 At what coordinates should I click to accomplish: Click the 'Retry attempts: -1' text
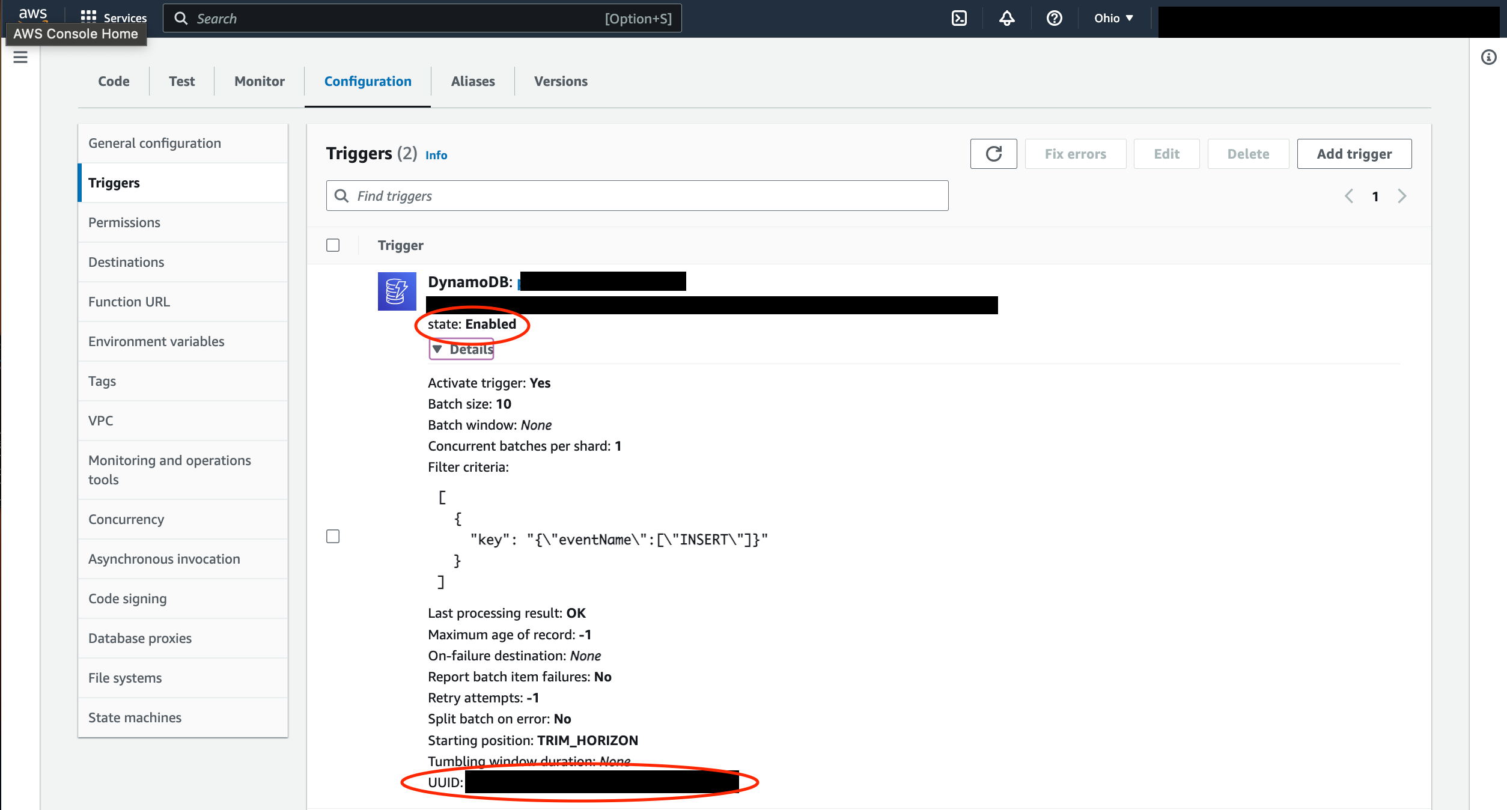click(x=483, y=698)
